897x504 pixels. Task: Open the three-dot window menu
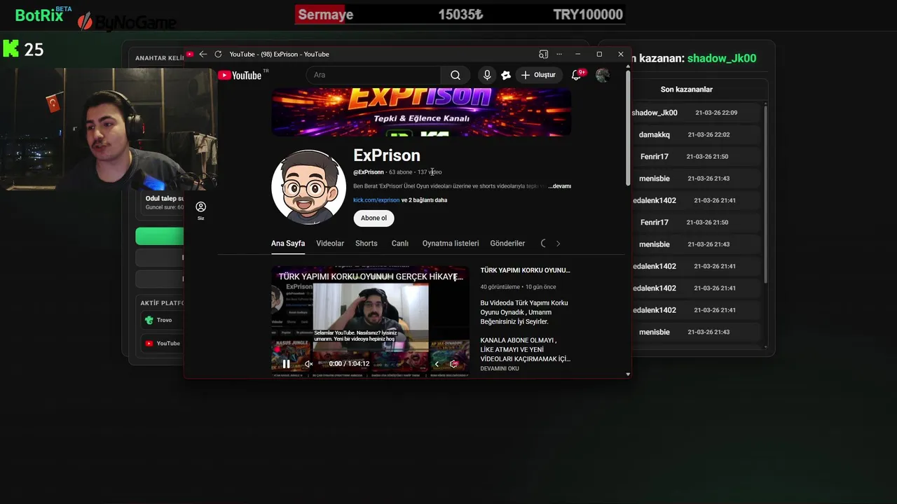(x=559, y=54)
